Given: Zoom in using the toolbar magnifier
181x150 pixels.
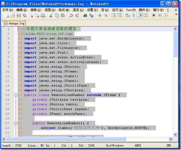Looking at the screenshot, I should 99,15.
